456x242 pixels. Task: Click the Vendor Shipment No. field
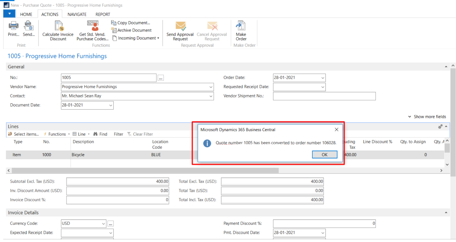tap(324, 96)
